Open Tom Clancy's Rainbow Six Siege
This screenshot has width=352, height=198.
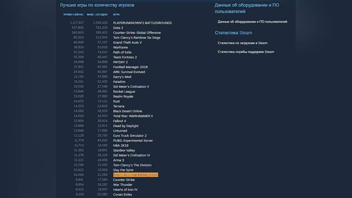(137, 38)
